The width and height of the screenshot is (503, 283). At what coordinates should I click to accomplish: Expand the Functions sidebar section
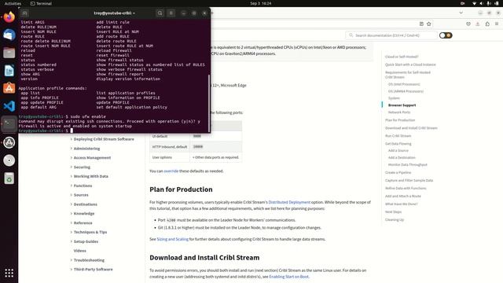tap(83, 186)
